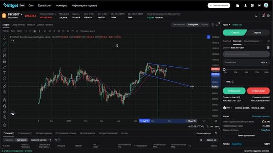Open the forecasting and measurement tools
Image resolution: width=273 pixels, height=153 pixels.
(5, 61)
